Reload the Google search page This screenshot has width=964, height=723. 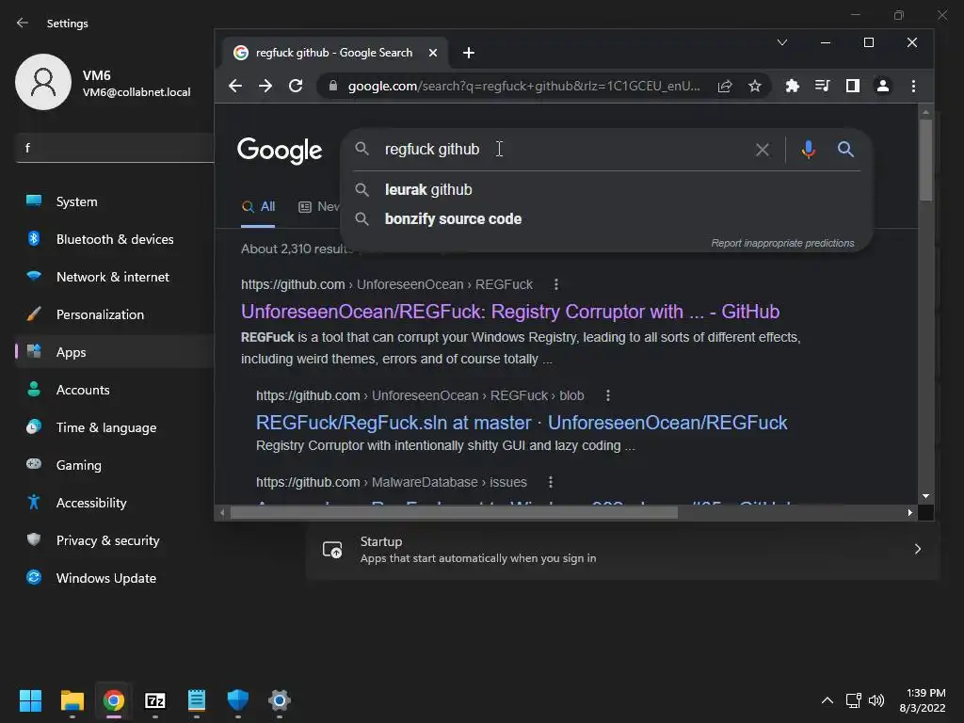tap(296, 86)
